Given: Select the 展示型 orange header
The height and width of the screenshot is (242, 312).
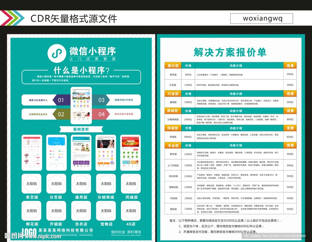Looking at the screenshot, I should tap(173, 66).
